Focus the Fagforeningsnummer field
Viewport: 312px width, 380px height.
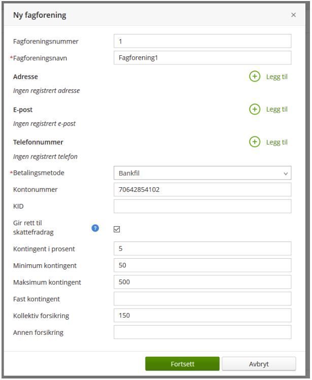pyautogui.click(x=202, y=41)
